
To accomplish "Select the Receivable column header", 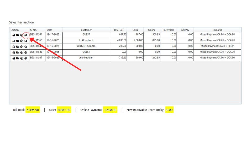I will click(x=168, y=30).
